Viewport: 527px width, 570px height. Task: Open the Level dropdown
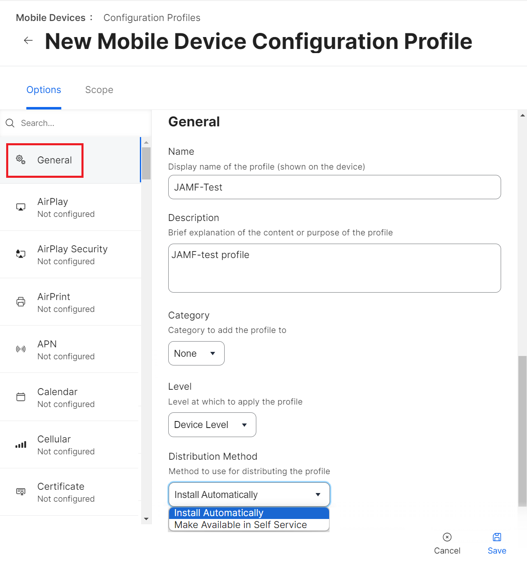[212, 425]
